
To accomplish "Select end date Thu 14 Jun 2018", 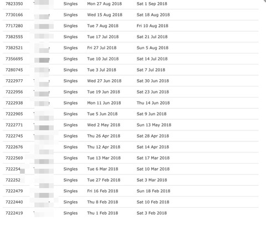I will (153, 103).
